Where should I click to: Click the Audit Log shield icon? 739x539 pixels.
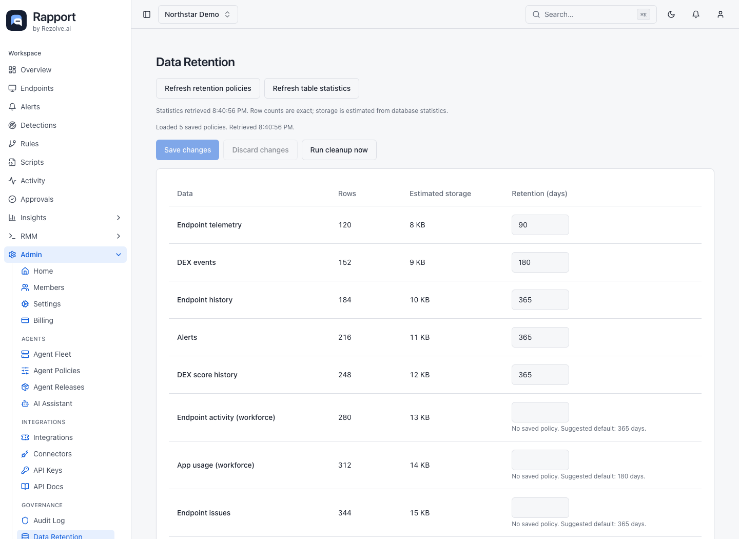click(x=25, y=521)
